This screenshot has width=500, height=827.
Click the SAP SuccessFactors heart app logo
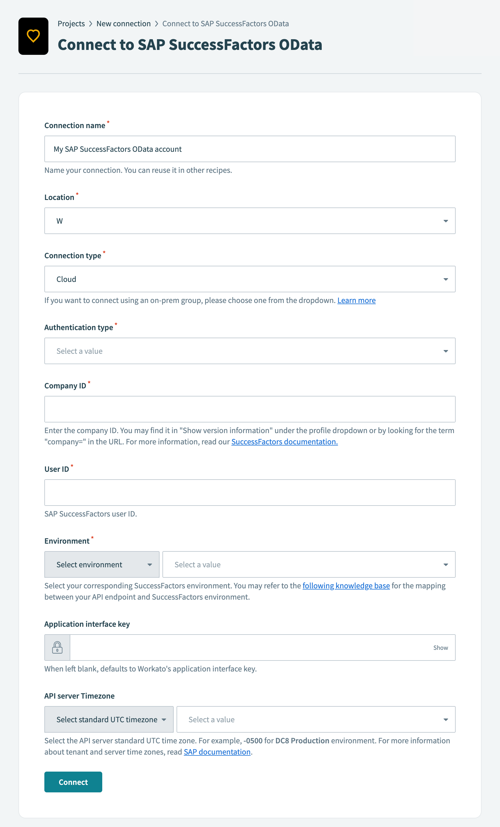click(33, 36)
